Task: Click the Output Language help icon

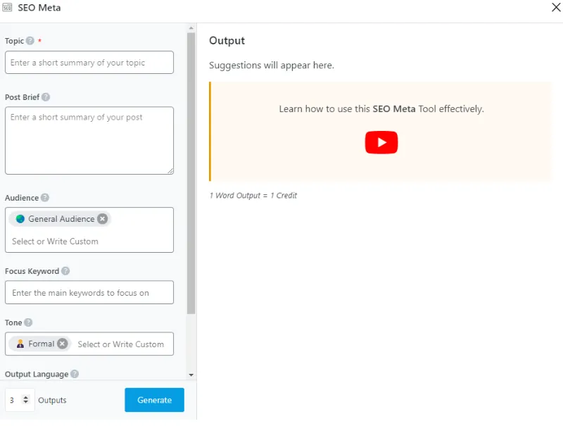Action: click(x=75, y=375)
